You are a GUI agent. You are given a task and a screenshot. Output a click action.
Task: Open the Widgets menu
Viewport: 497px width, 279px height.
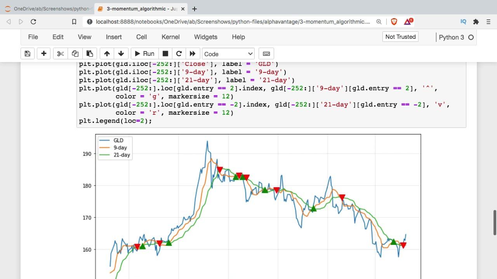click(206, 37)
